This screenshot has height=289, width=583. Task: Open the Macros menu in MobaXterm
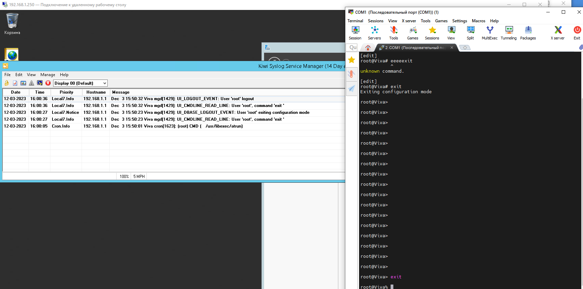click(478, 21)
